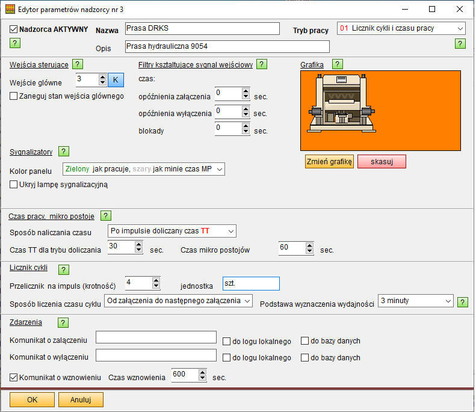Increase Czas TT dla trybu doliczania

click(139, 244)
